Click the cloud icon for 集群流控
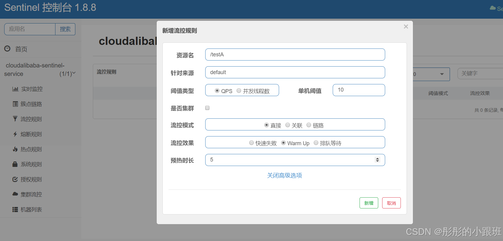The width and height of the screenshot is (503, 241). click(x=15, y=194)
